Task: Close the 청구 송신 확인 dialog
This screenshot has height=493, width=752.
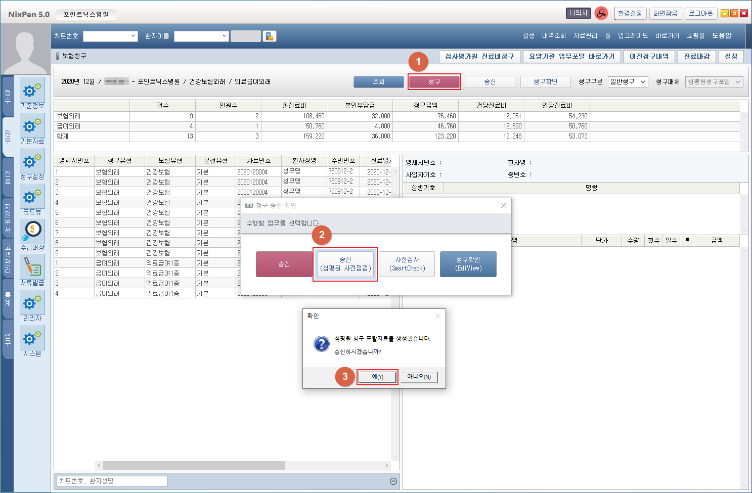Action: [503, 205]
